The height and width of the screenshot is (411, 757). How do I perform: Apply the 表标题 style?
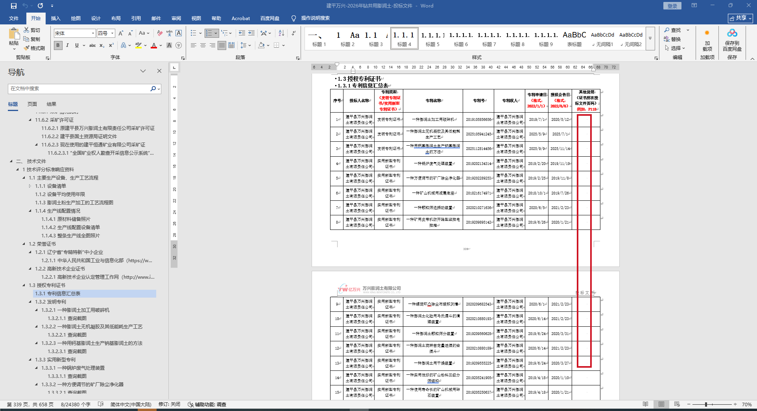tap(574, 39)
